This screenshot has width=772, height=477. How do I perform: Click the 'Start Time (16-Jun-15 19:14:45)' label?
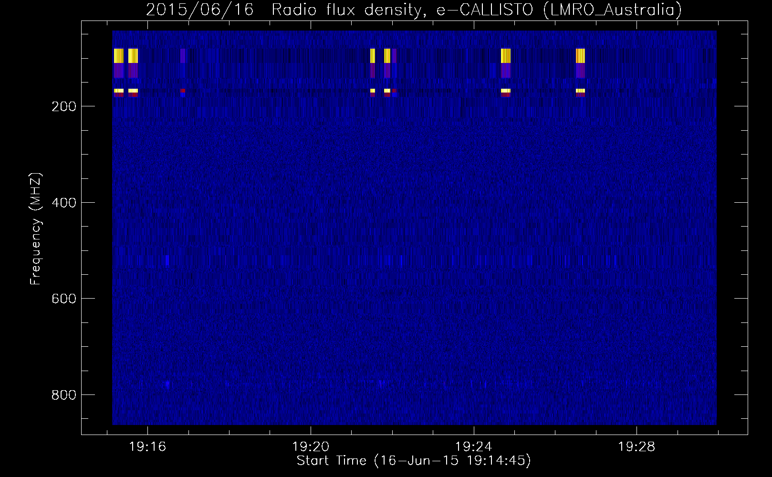point(414,461)
